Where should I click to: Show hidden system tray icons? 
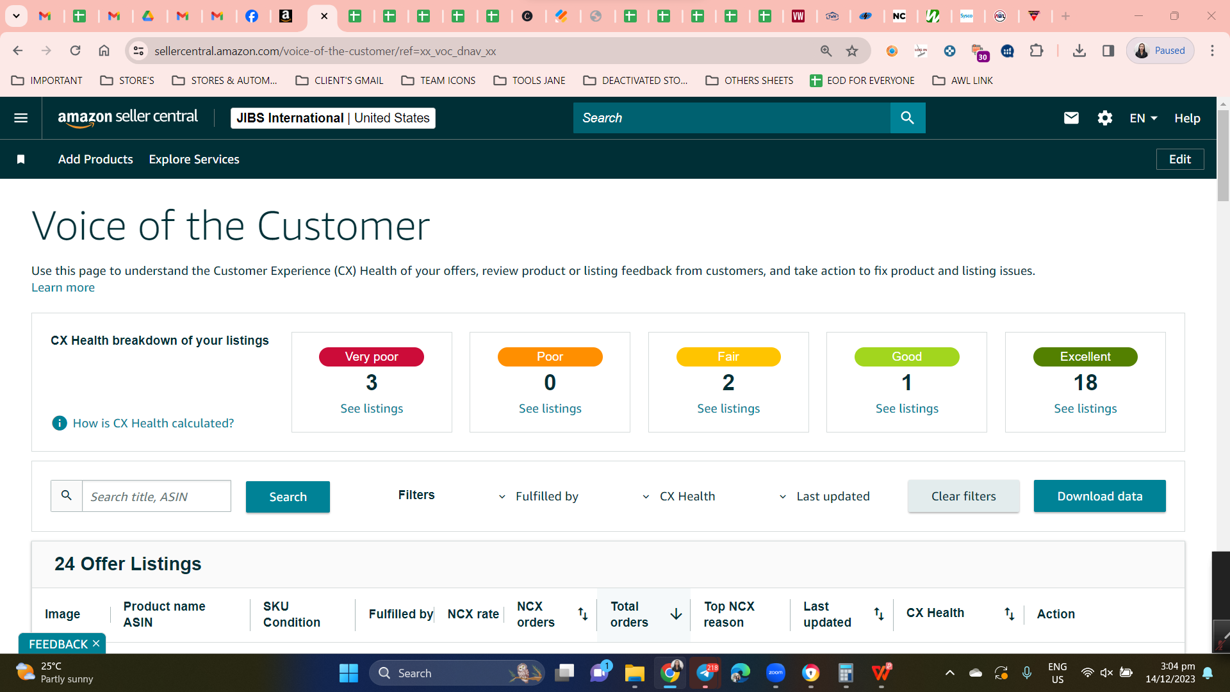950,673
